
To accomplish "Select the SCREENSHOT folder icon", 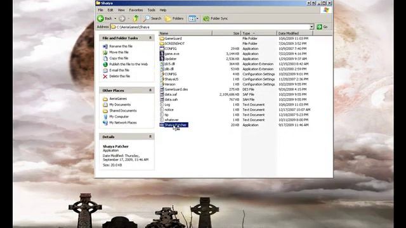I will click(162, 44).
